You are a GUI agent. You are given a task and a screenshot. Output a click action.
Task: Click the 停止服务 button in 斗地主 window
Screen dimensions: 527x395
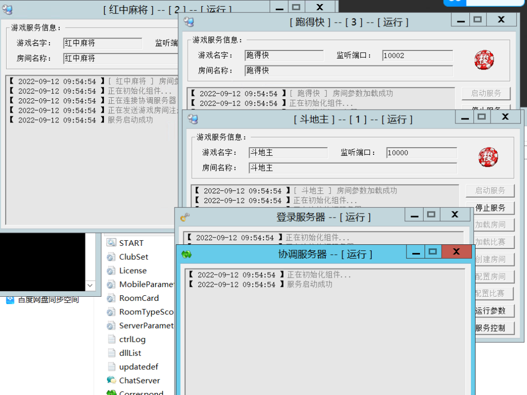point(490,208)
